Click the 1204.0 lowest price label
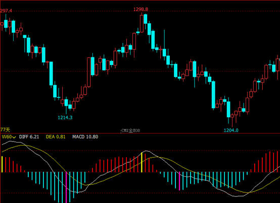280x203 pixels. (x=231, y=130)
